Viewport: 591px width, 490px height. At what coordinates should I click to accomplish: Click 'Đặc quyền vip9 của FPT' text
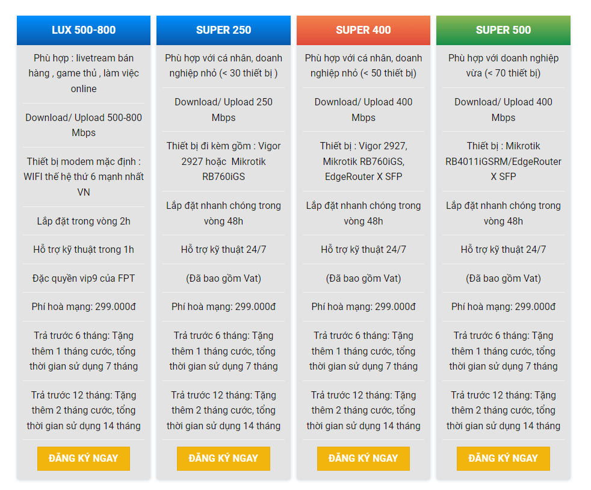point(84,278)
